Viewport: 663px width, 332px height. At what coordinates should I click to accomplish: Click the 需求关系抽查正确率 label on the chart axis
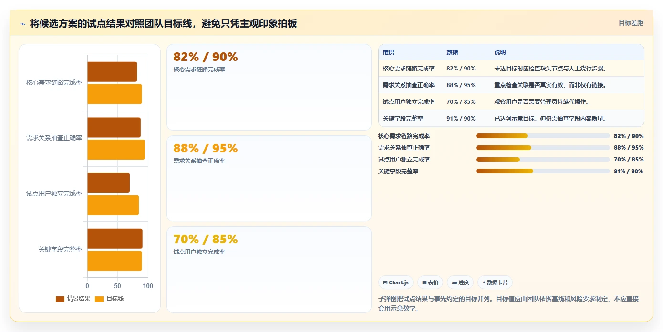tap(54, 138)
